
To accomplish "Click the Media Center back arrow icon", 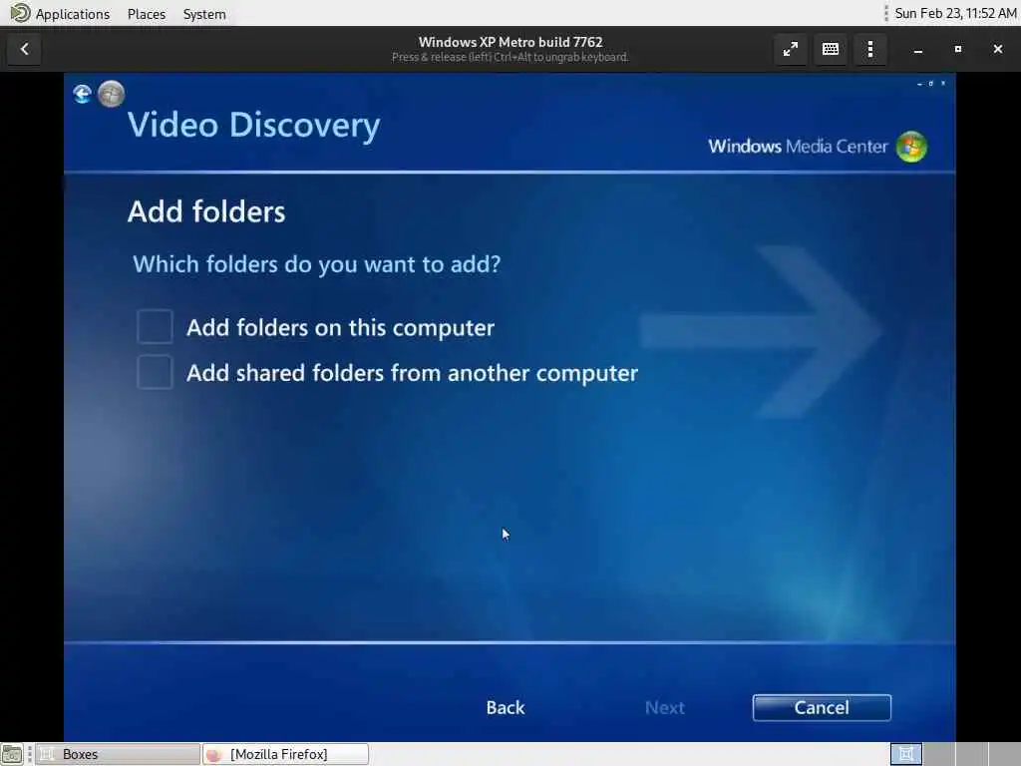I will (82, 95).
